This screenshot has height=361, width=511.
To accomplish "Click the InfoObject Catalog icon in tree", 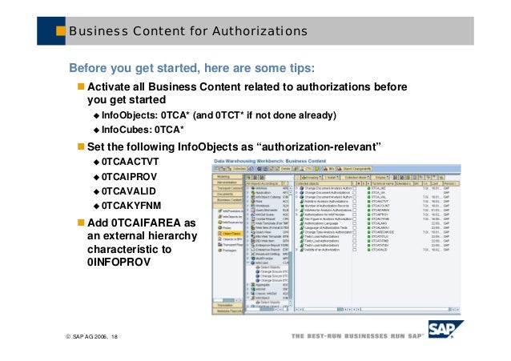I will 253,197.
